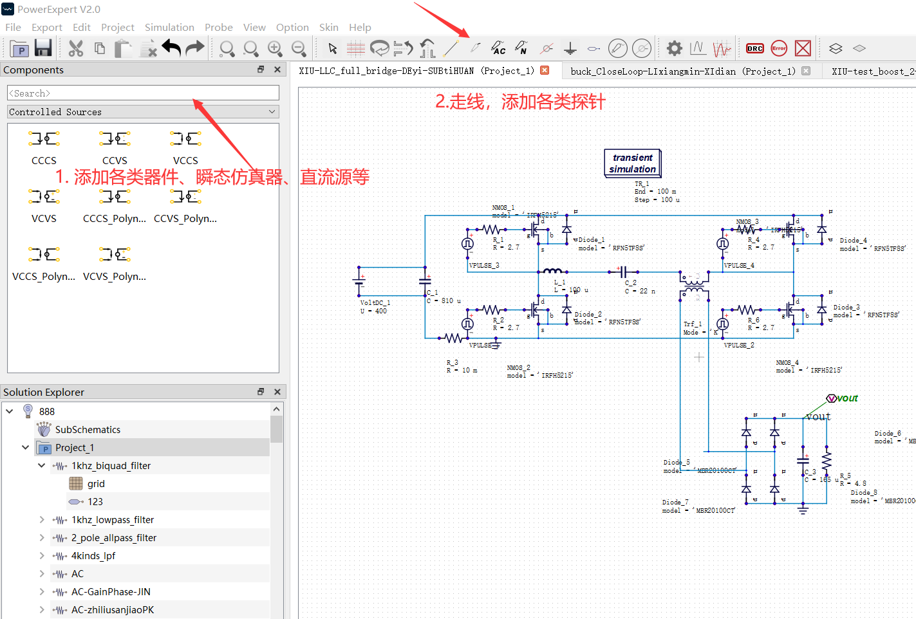This screenshot has width=916, height=619.
Task: Click the component Search field
Action: [143, 93]
